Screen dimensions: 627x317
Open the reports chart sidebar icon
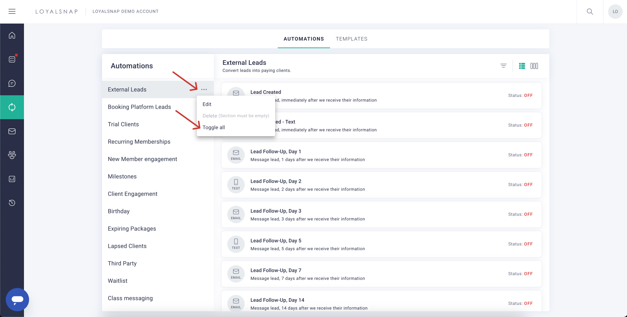tap(12, 179)
